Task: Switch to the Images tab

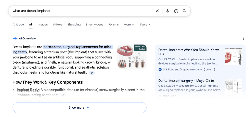Action: click(43, 25)
